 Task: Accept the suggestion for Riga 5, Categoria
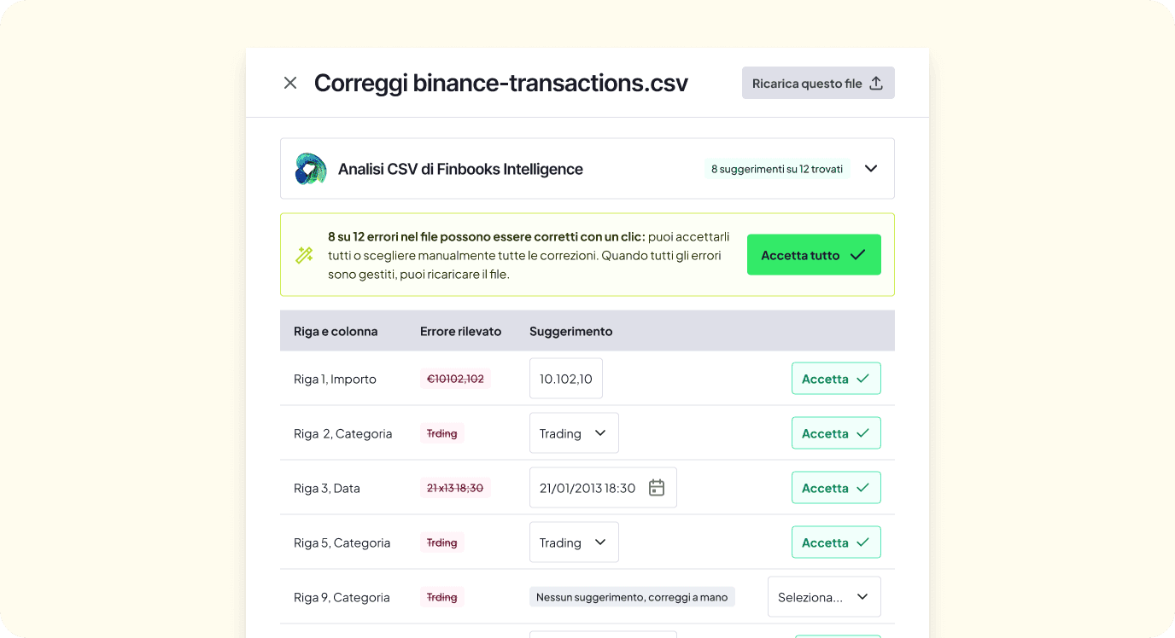836,542
